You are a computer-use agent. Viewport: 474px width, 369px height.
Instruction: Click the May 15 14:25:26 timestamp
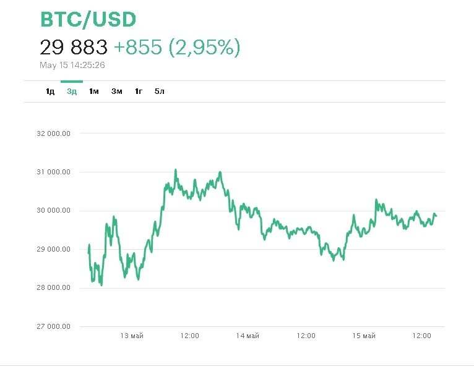tap(71, 64)
